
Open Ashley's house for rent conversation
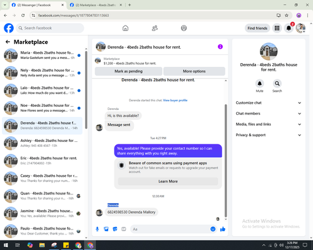tap(42, 143)
